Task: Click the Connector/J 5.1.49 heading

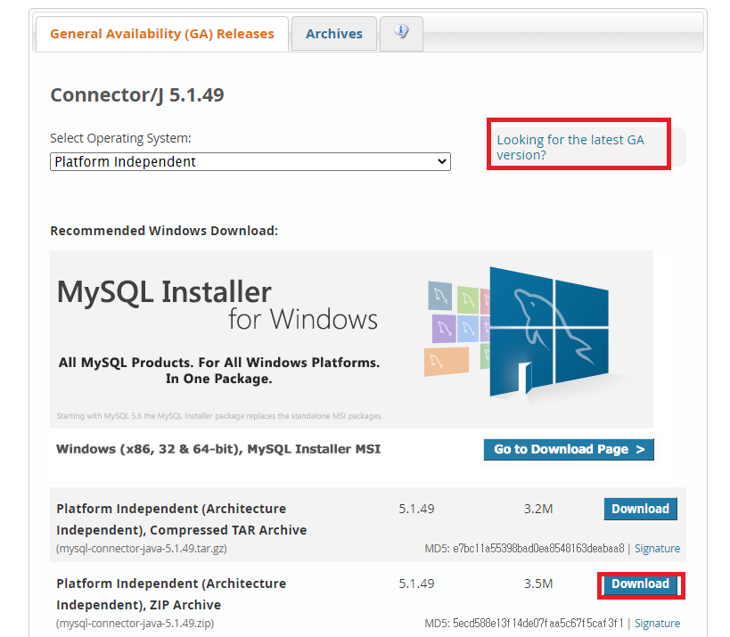Action: click(137, 95)
